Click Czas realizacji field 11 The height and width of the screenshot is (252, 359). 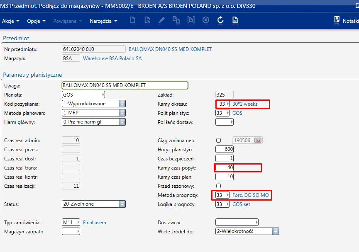tap(71, 186)
